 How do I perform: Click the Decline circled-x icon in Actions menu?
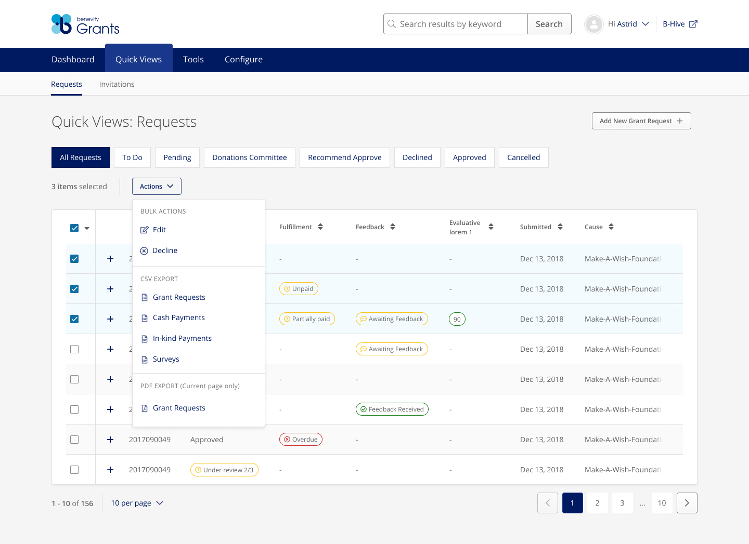[x=144, y=250]
